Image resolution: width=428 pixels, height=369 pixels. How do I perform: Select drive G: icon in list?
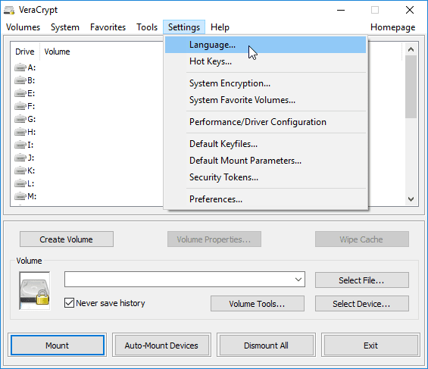coord(20,119)
